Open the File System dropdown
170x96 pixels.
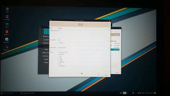pyautogui.click(x=83, y=40)
